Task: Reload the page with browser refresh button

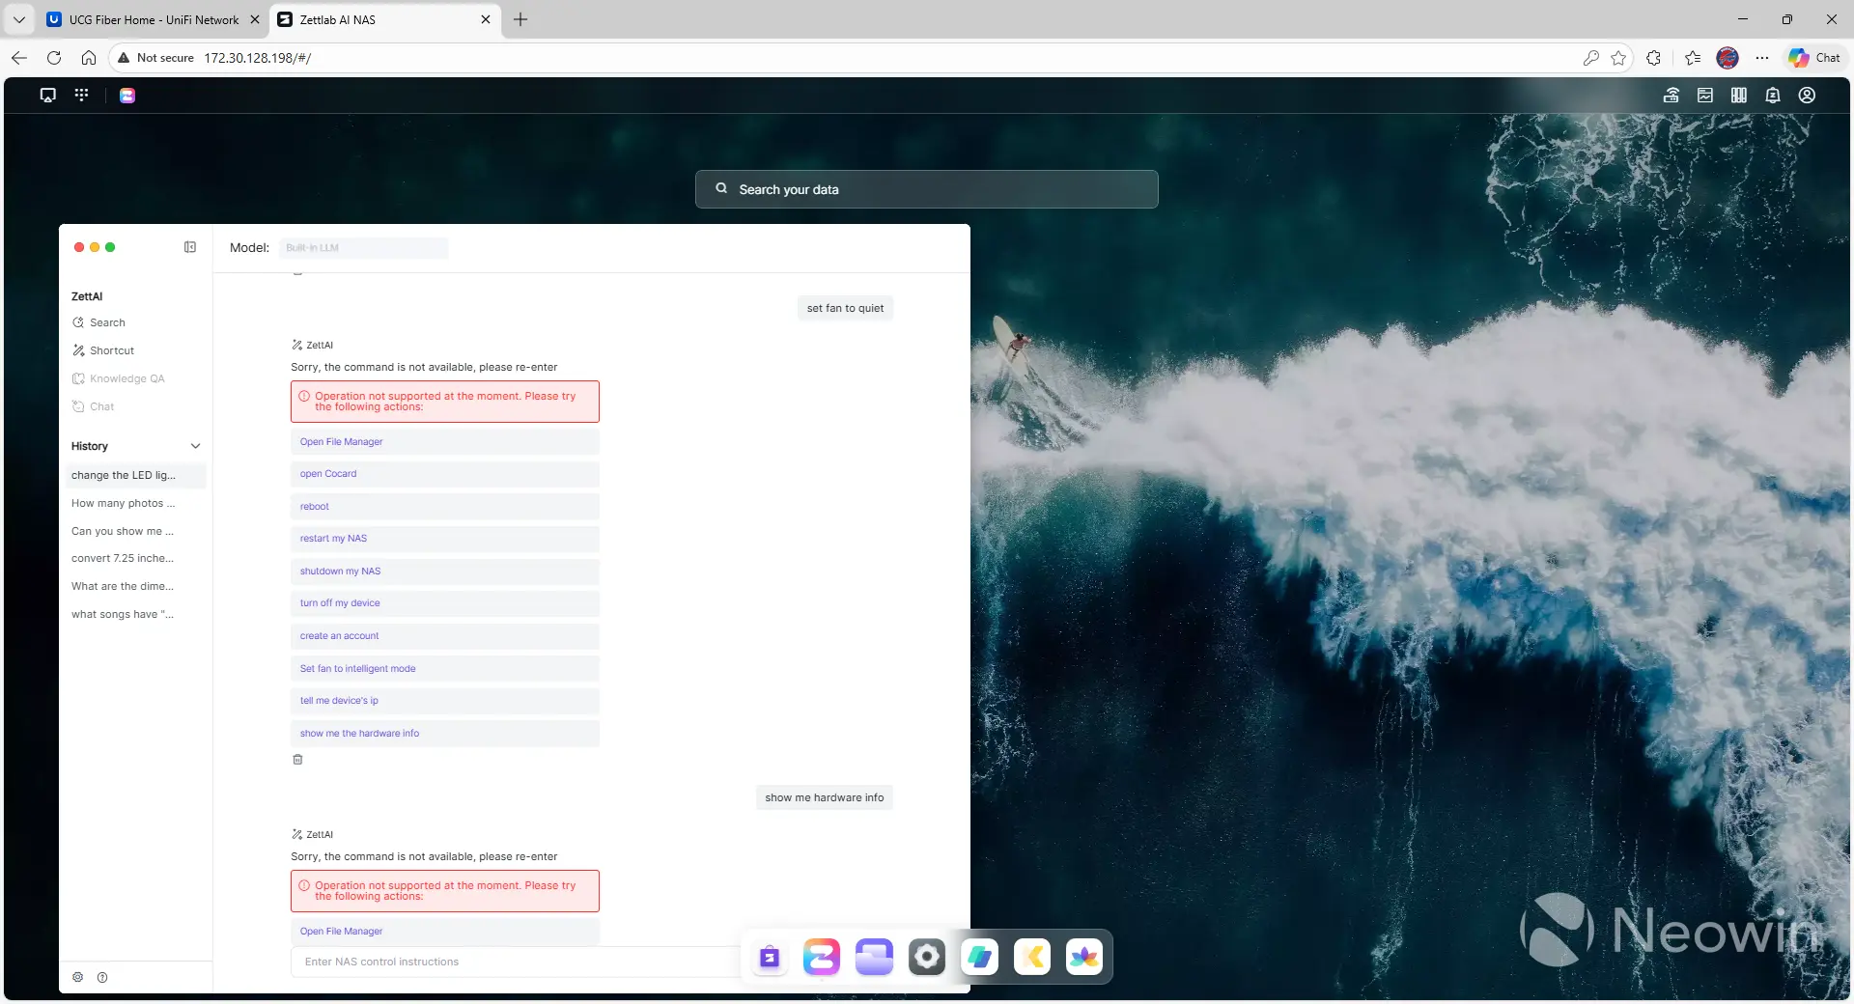Action: coord(54,58)
